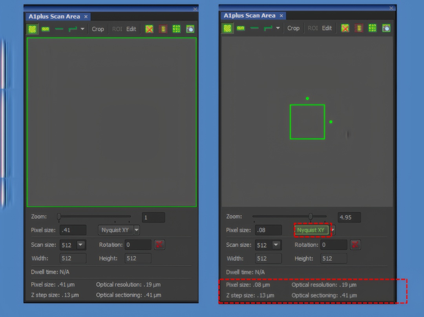Click Crop in left panel toolbar
Viewport: 424px width, 317px height.
98,29
